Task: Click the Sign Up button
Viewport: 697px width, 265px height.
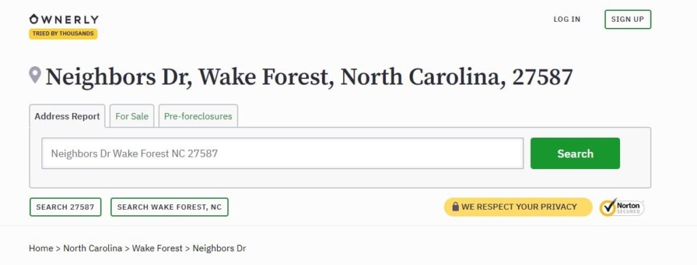Action: (628, 19)
